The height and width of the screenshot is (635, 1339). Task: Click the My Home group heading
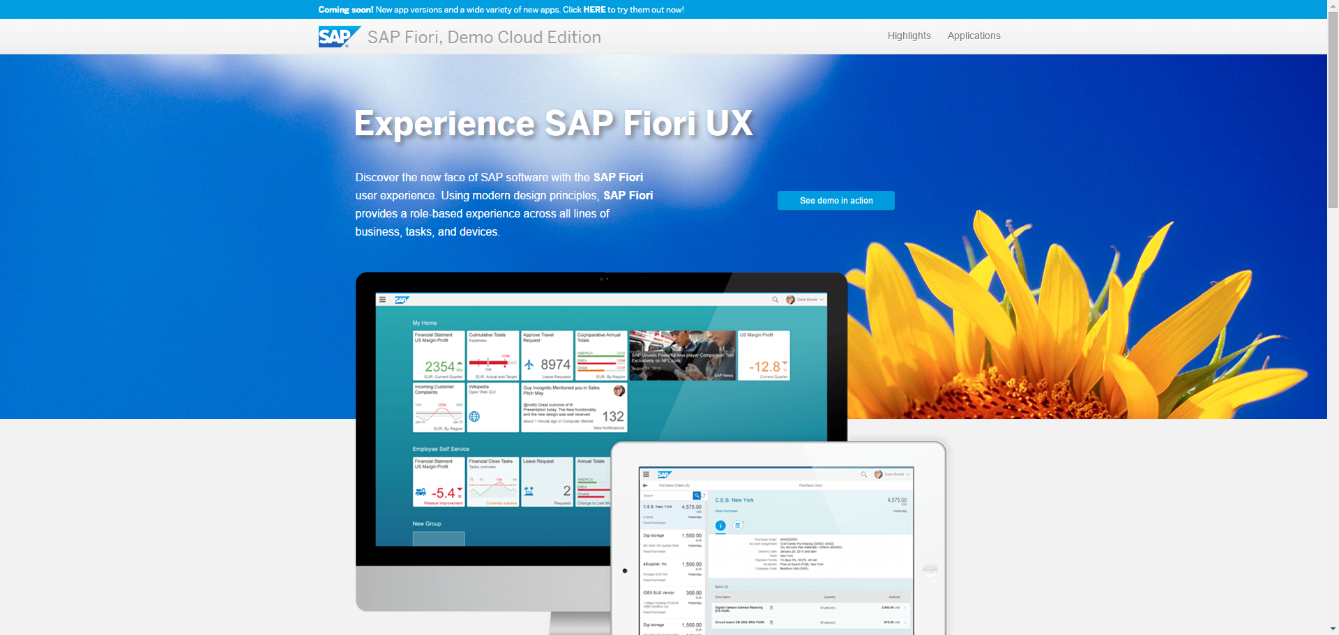tap(425, 323)
